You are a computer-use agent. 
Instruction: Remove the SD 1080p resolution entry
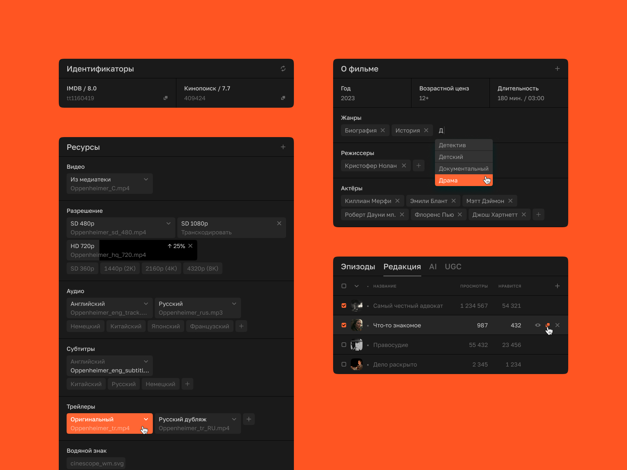[279, 223]
